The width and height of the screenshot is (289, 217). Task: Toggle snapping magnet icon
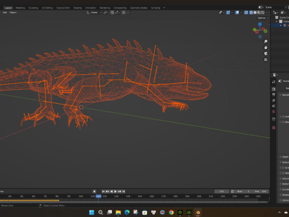click(112, 13)
